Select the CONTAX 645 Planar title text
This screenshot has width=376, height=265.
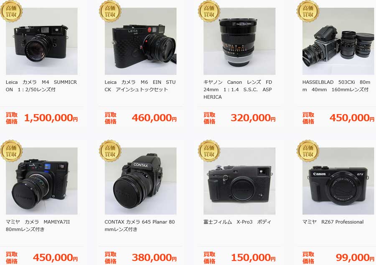tap(140, 225)
